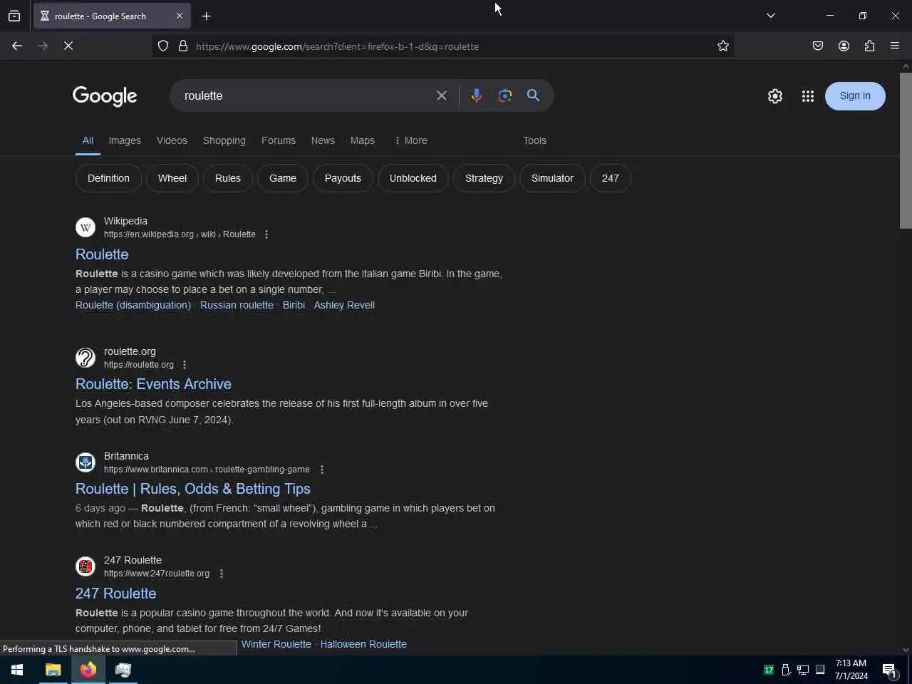Screen dimensions: 912x684
Task: Open the Firefox hamburger application menu
Action: click(x=895, y=46)
